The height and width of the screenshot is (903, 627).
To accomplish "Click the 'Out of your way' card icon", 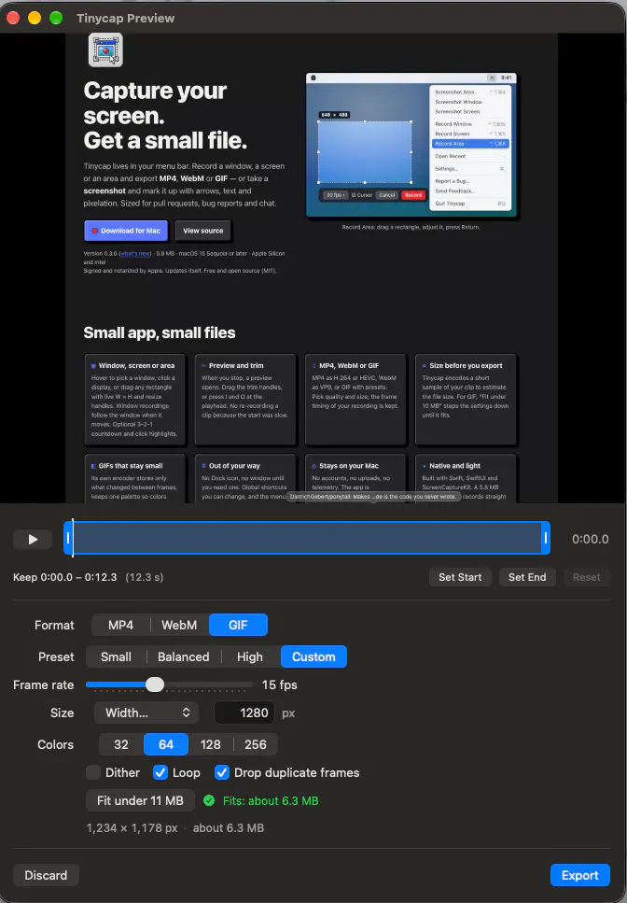I will pos(203,466).
